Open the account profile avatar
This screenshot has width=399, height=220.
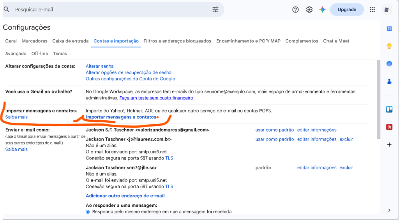point(387,10)
